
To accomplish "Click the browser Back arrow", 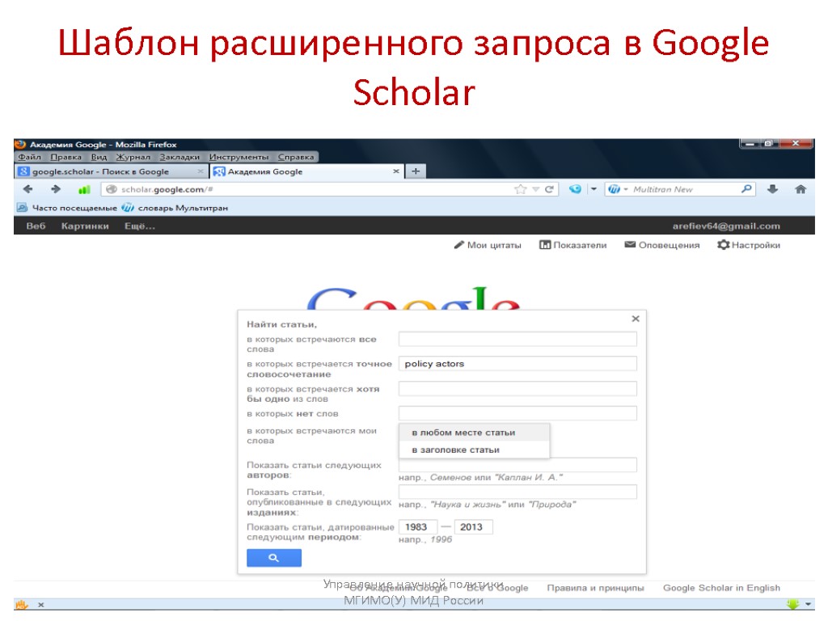I will pos(28,189).
